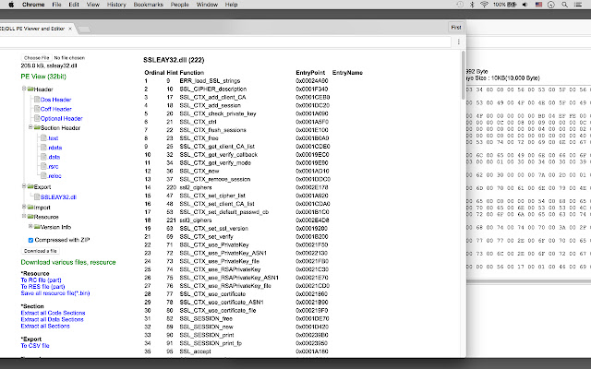Click the Time Machine icon in menu bar
Screen dimensions: 591x369
point(460,5)
